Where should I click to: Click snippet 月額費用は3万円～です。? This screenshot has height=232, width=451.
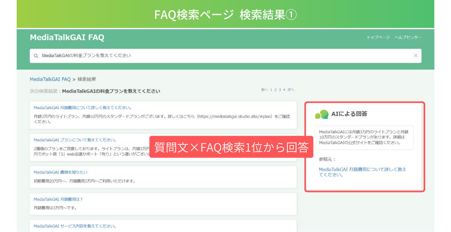click(55, 208)
